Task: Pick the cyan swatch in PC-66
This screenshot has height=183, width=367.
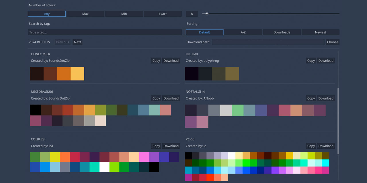Action: coord(325,163)
